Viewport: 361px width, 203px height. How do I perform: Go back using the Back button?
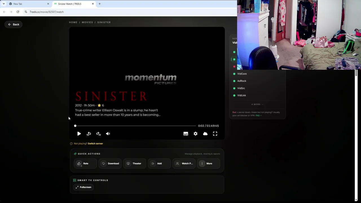click(x=14, y=25)
